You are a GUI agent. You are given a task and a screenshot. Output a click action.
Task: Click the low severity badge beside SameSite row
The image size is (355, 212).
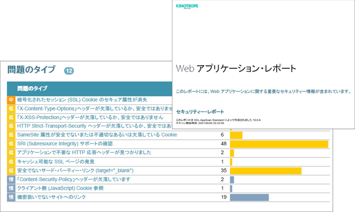pos(11,135)
